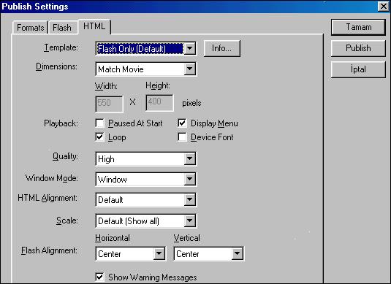The width and height of the screenshot is (391, 284).
Task: Enable Paused At Start checkbox
Action: pos(99,123)
